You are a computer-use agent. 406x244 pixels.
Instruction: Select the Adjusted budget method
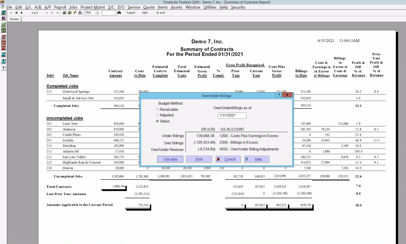click(157, 115)
